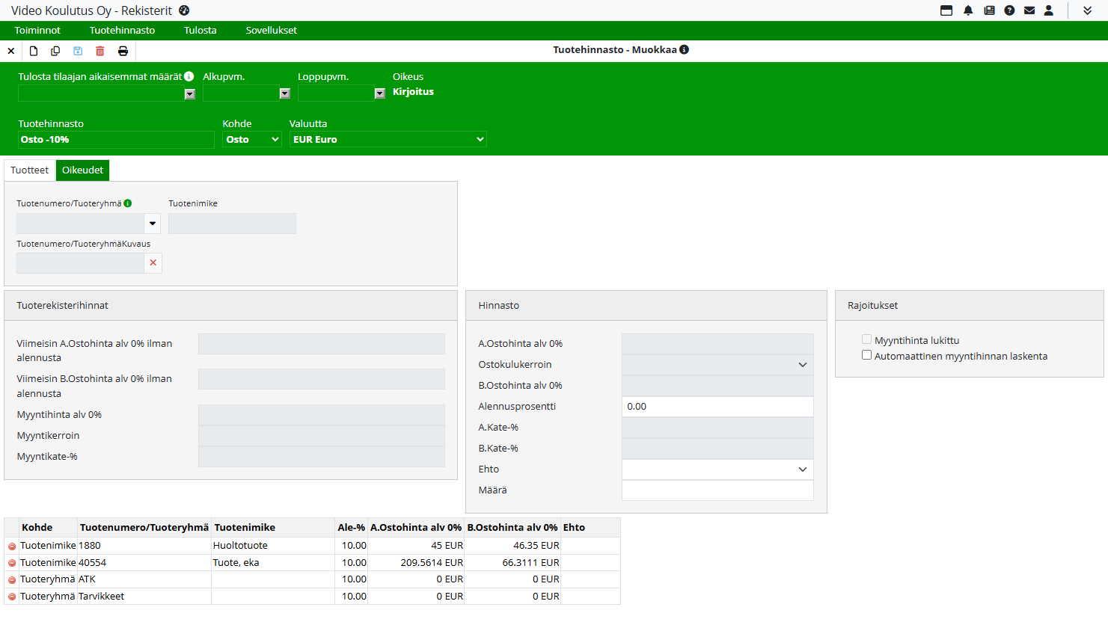Viewport: 1108px width, 622px height.
Task: Expand the Kohde dropdown showing Osto
Action: pyautogui.click(x=252, y=140)
